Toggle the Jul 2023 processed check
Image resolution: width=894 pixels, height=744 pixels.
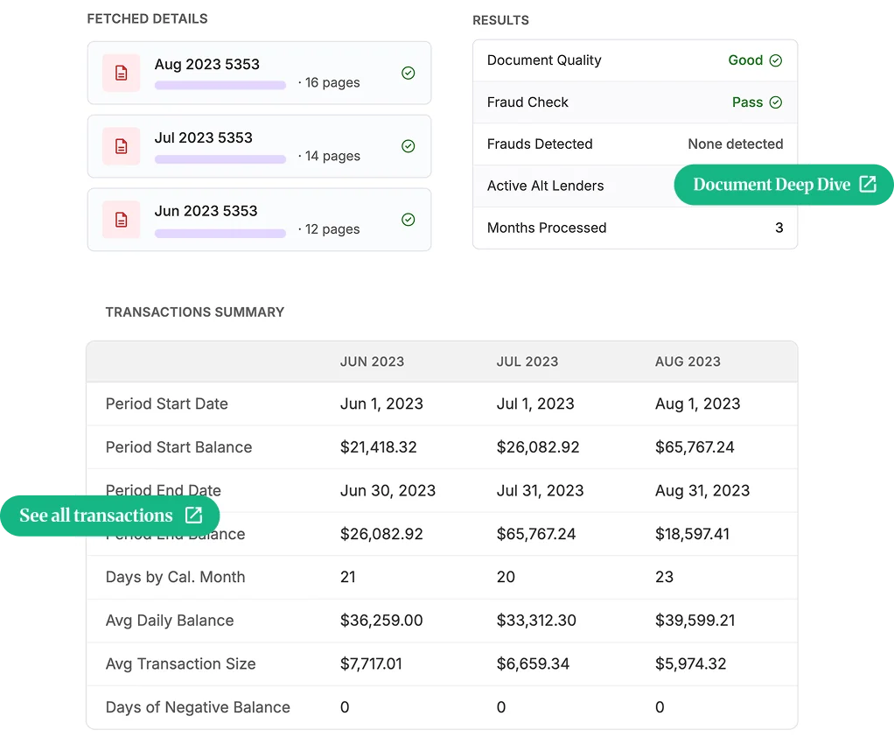point(408,146)
